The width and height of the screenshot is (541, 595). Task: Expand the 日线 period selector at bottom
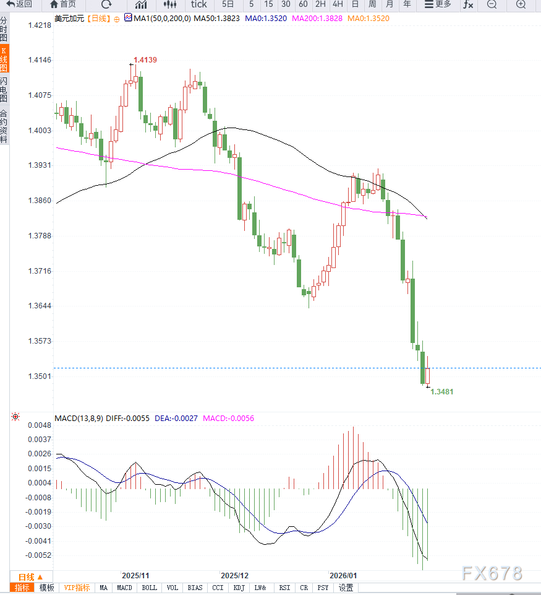pos(30,576)
